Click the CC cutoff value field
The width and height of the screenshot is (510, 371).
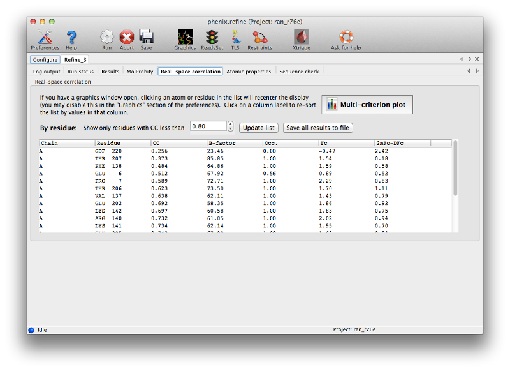pyautogui.click(x=208, y=126)
